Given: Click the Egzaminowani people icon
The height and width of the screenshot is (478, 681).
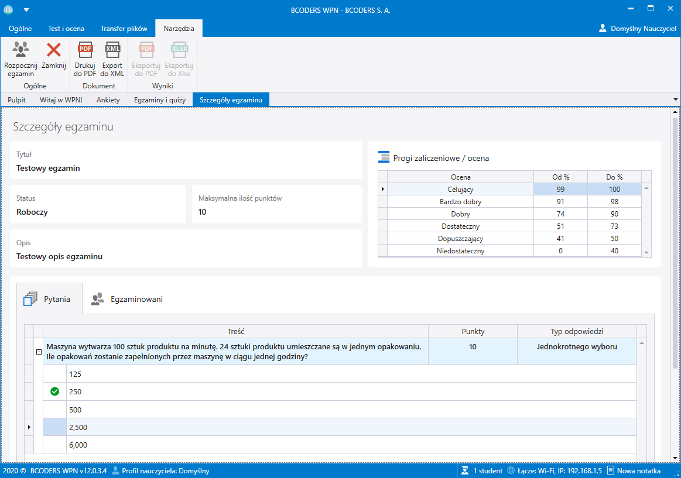Looking at the screenshot, I should coord(97,299).
